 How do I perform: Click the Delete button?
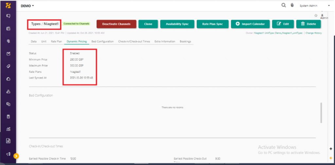pyautogui.click(x=308, y=24)
